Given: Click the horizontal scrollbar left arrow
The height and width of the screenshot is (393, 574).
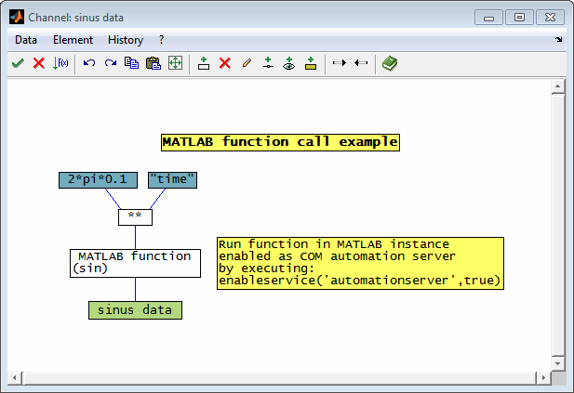Looking at the screenshot, I should (15, 377).
